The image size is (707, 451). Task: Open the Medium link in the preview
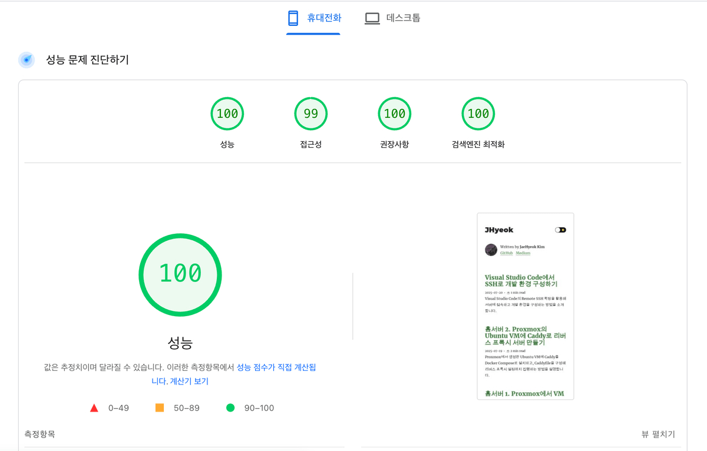(x=523, y=253)
